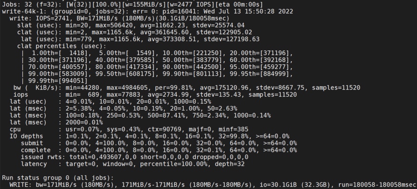Click the eta 00m:00s status field
The width and height of the screenshot is (417, 189).
[x=238, y=5]
